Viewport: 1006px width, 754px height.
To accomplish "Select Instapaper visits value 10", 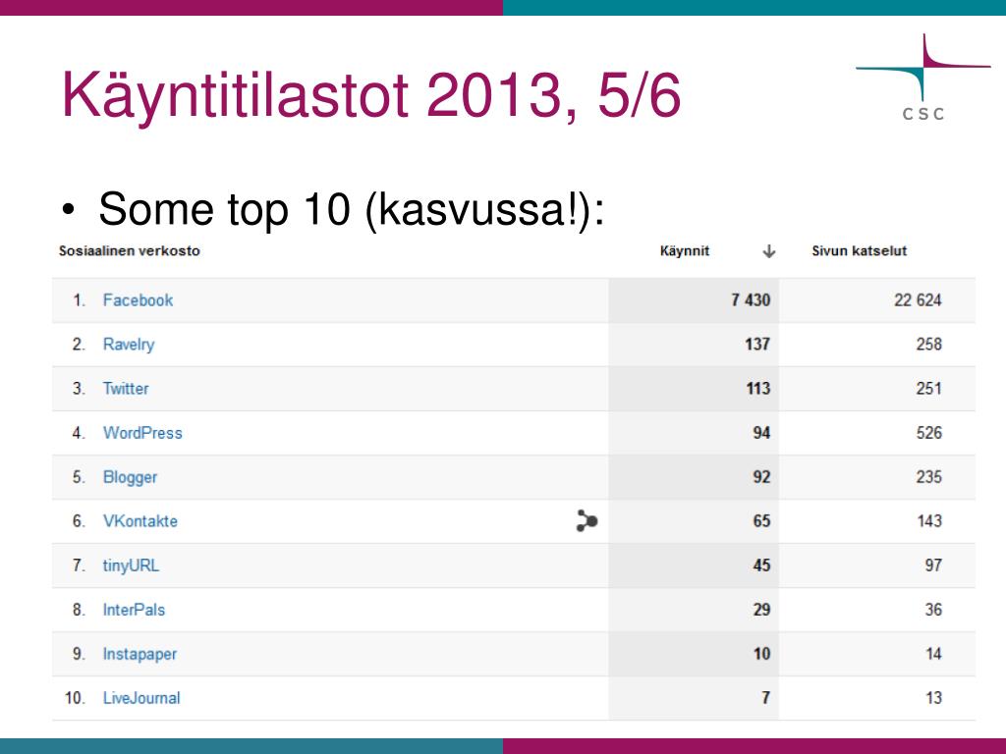I will (761, 654).
